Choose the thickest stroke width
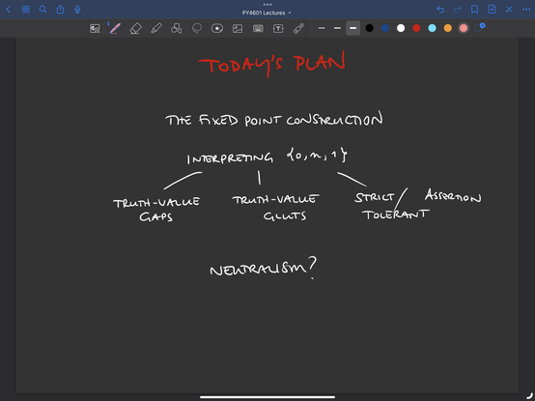 (x=353, y=28)
